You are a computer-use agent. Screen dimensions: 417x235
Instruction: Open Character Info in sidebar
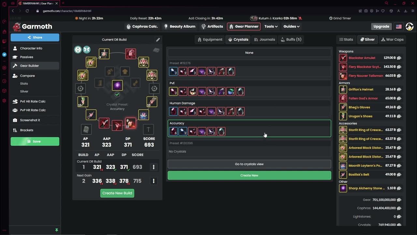[x=35, y=48]
